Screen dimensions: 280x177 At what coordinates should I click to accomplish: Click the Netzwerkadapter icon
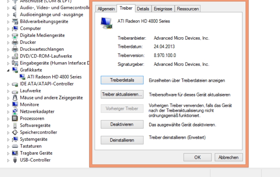[15, 112]
